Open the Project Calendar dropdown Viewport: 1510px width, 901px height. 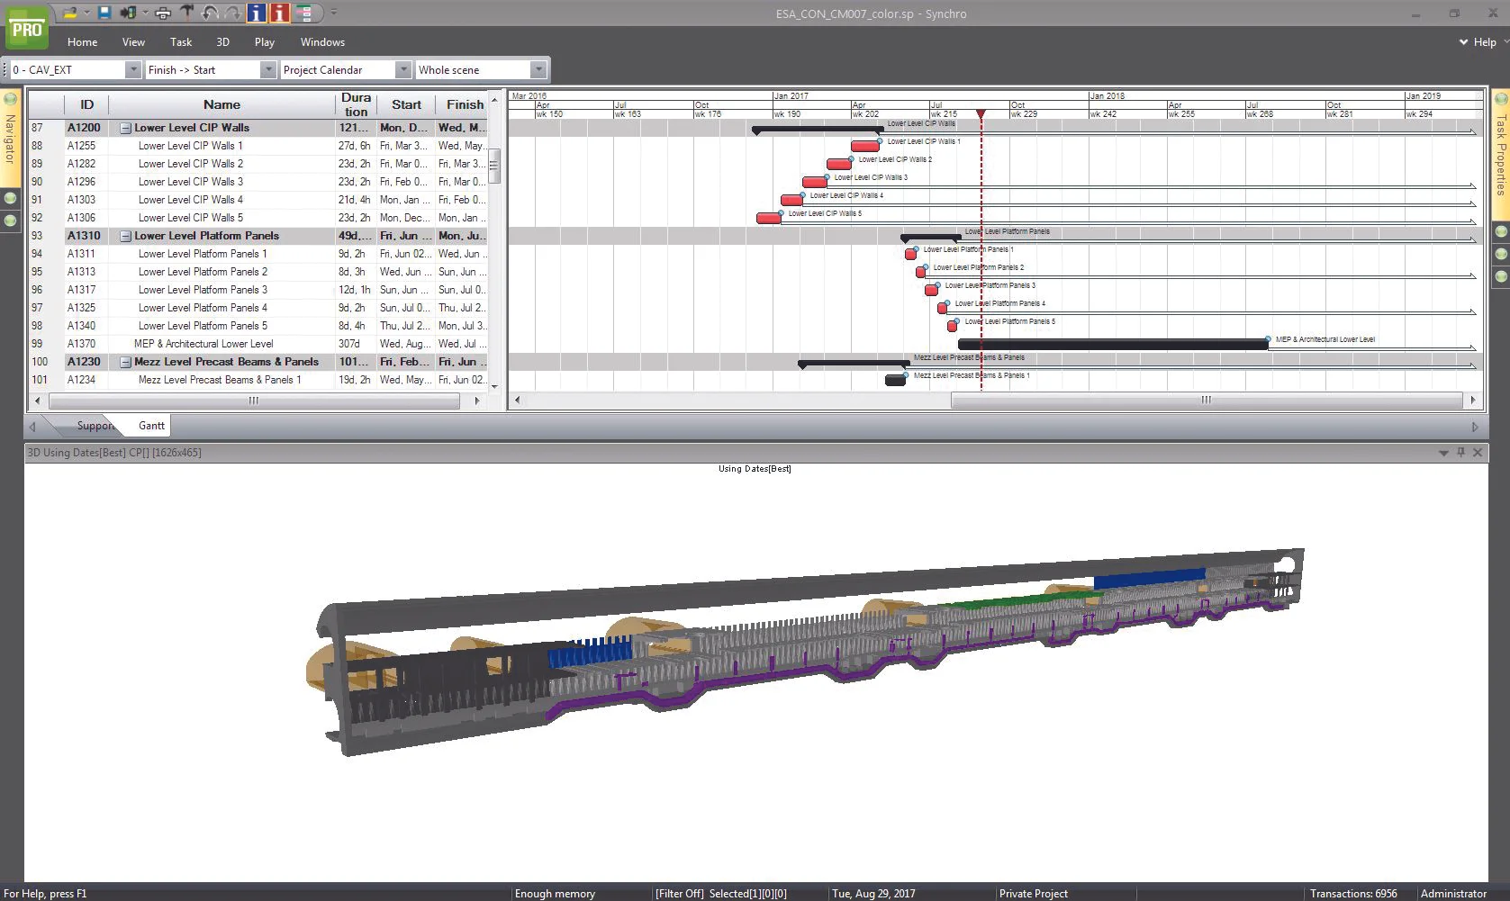pyautogui.click(x=402, y=69)
